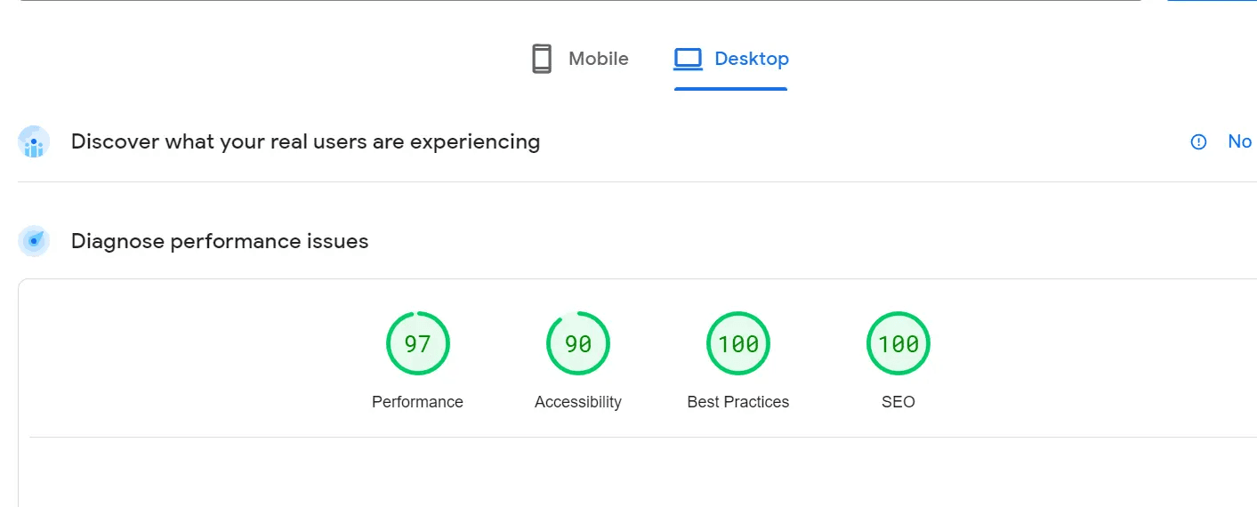Viewport: 1257px width, 507px height.
Task: Click the Best Practices text label
Action: click(737, 402)
